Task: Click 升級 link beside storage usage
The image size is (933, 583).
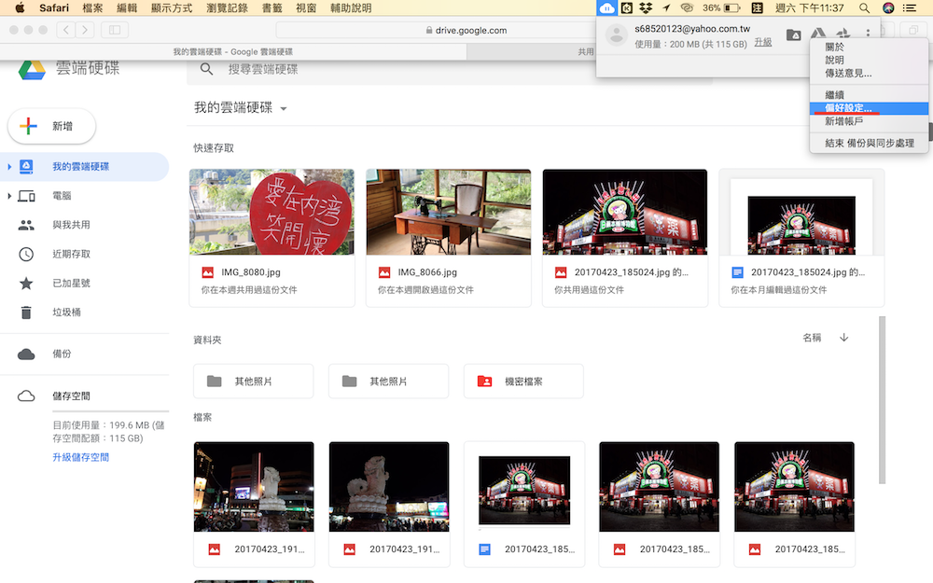Action: pyautogui.click(x=762, y=43)
